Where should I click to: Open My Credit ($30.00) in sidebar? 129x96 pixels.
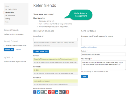[11, 9]
